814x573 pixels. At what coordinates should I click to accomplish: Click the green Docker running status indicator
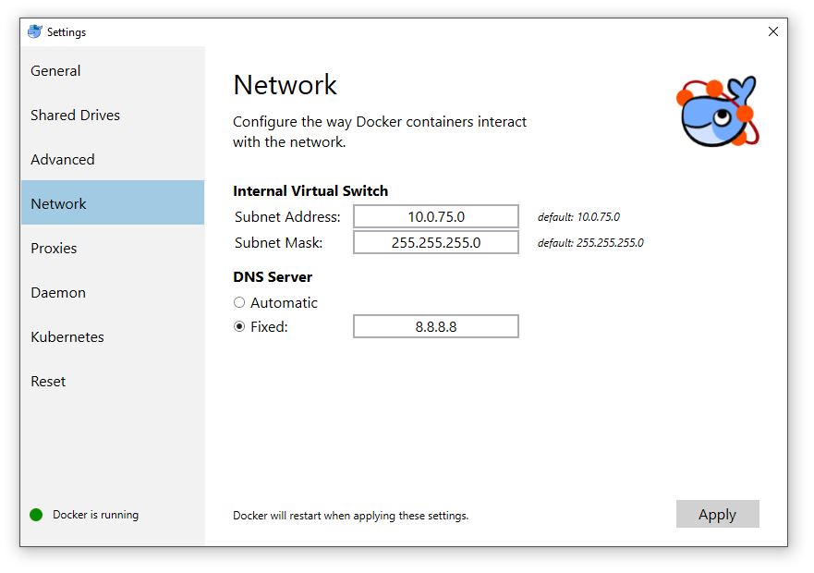(x=36, y=515)
